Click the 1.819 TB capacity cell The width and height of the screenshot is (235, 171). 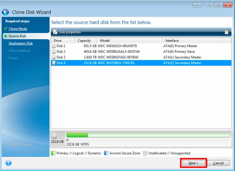[x=90, y=57]
